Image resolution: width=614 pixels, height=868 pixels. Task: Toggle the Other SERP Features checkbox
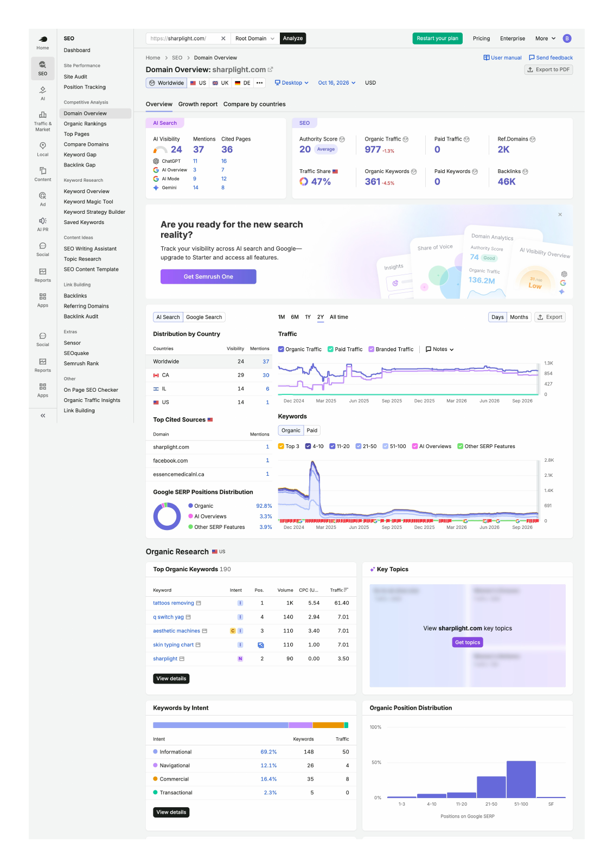tap(460, 446)
